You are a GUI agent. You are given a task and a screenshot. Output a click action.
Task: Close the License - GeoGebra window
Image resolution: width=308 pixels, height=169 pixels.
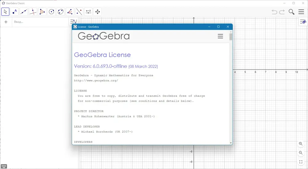[x=228, y=27]
